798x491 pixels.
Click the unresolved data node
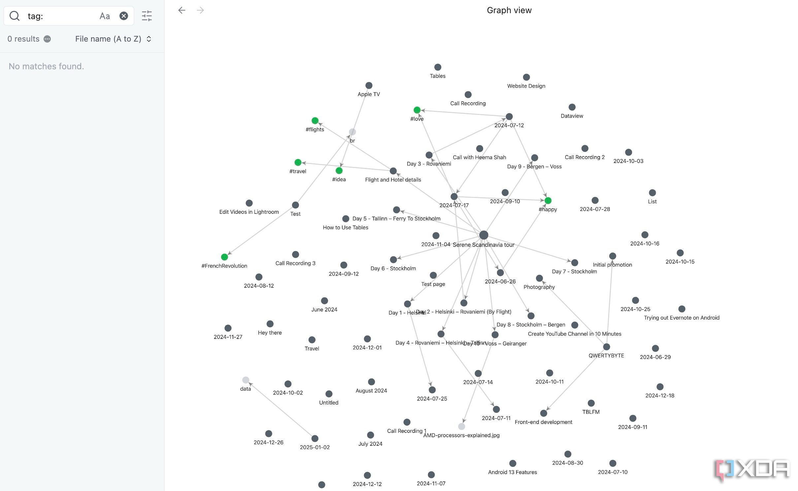tap(246, 380)
